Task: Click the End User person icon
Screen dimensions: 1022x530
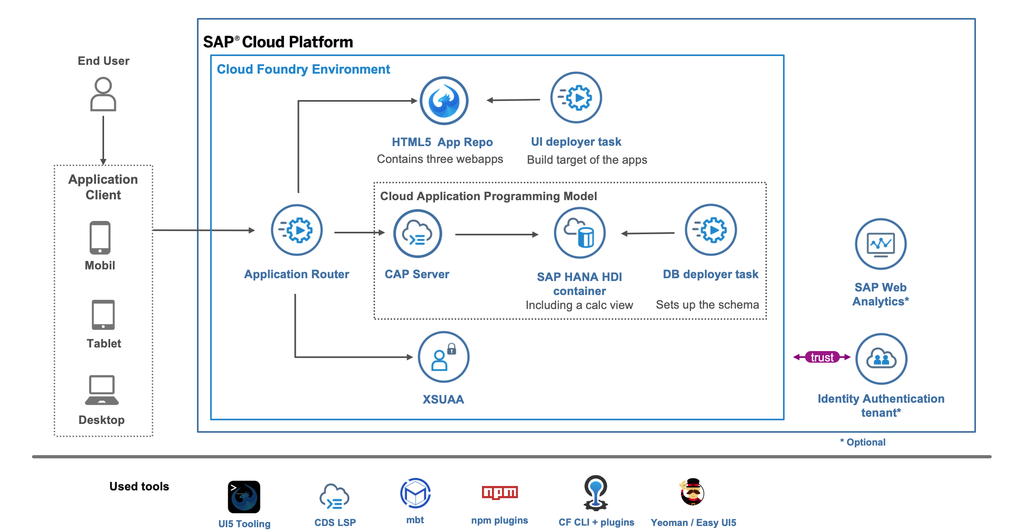Action: coord(103,94)
